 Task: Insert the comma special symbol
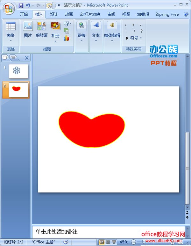tap(126, 25)
